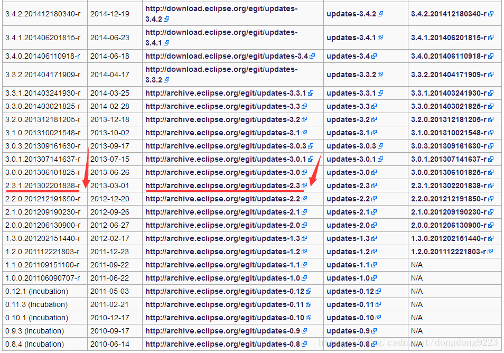Open the bold 3.3.0.201403021825-r version link
The height and width of the screenshot is (353, 504).
point(452,106)
